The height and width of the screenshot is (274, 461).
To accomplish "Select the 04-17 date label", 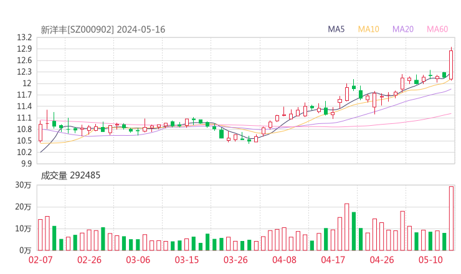I will (x=333, y=260).
